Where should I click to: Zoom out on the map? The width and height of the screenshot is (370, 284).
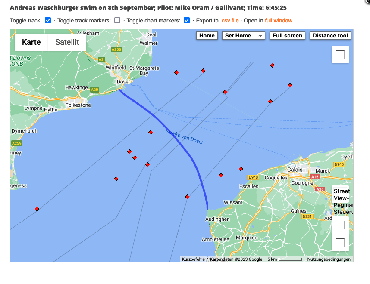340,243
